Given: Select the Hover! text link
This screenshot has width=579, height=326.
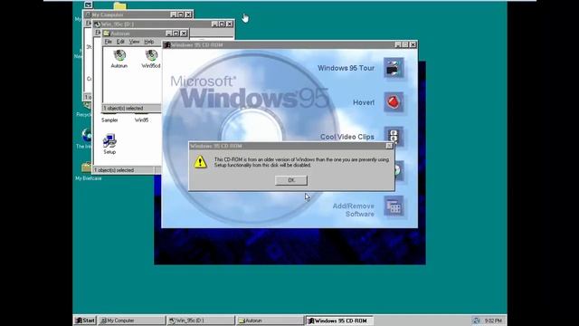Looking at the screenshot, I should tap(364, 102).
